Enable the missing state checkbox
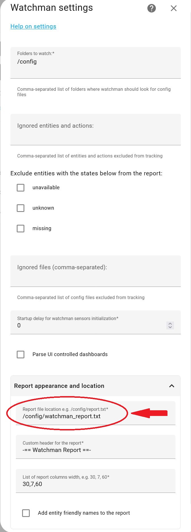 tap(20, 228)
